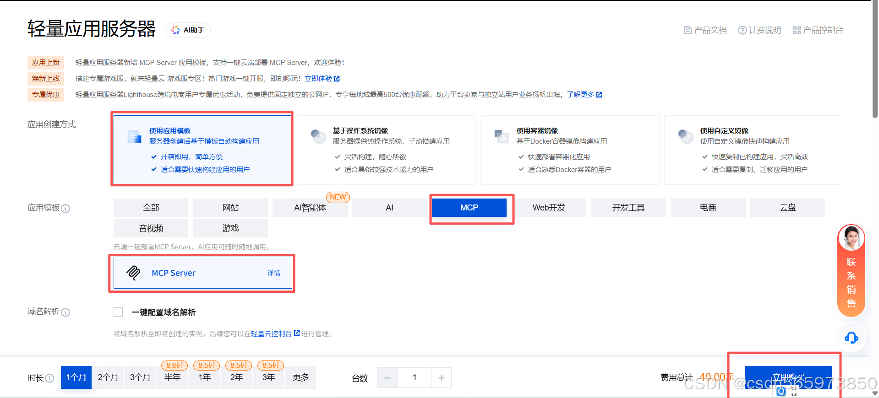The image size is (879, 398).
Task: Expand 更多 duration options
Action: [x=300, y=377]
